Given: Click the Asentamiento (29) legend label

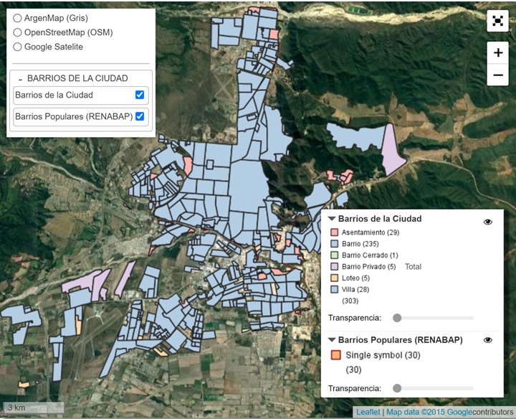Looking at the screenshot, I should [371, 232].
